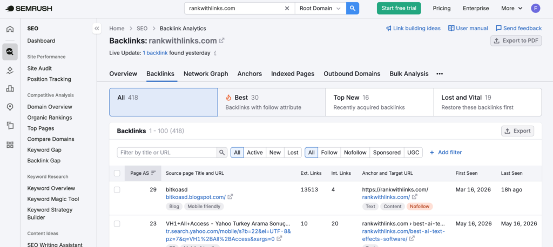Open Organic Rankings
Screen dimensions: 553x247
click(x=49, y=118)
